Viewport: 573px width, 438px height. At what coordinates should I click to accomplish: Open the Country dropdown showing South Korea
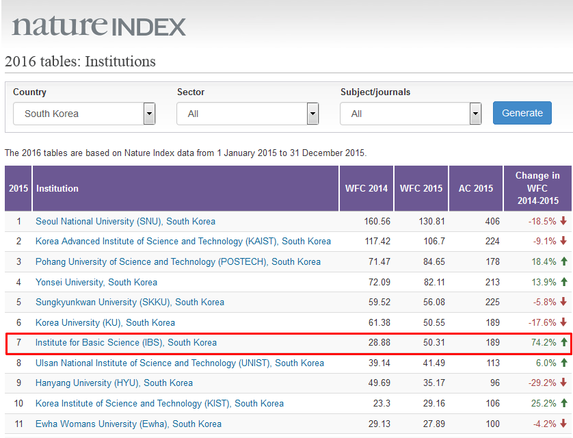(x=84, y=114)
